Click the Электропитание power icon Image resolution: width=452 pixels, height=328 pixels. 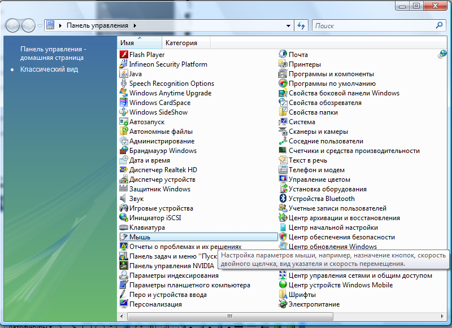(x=283, y=304)
